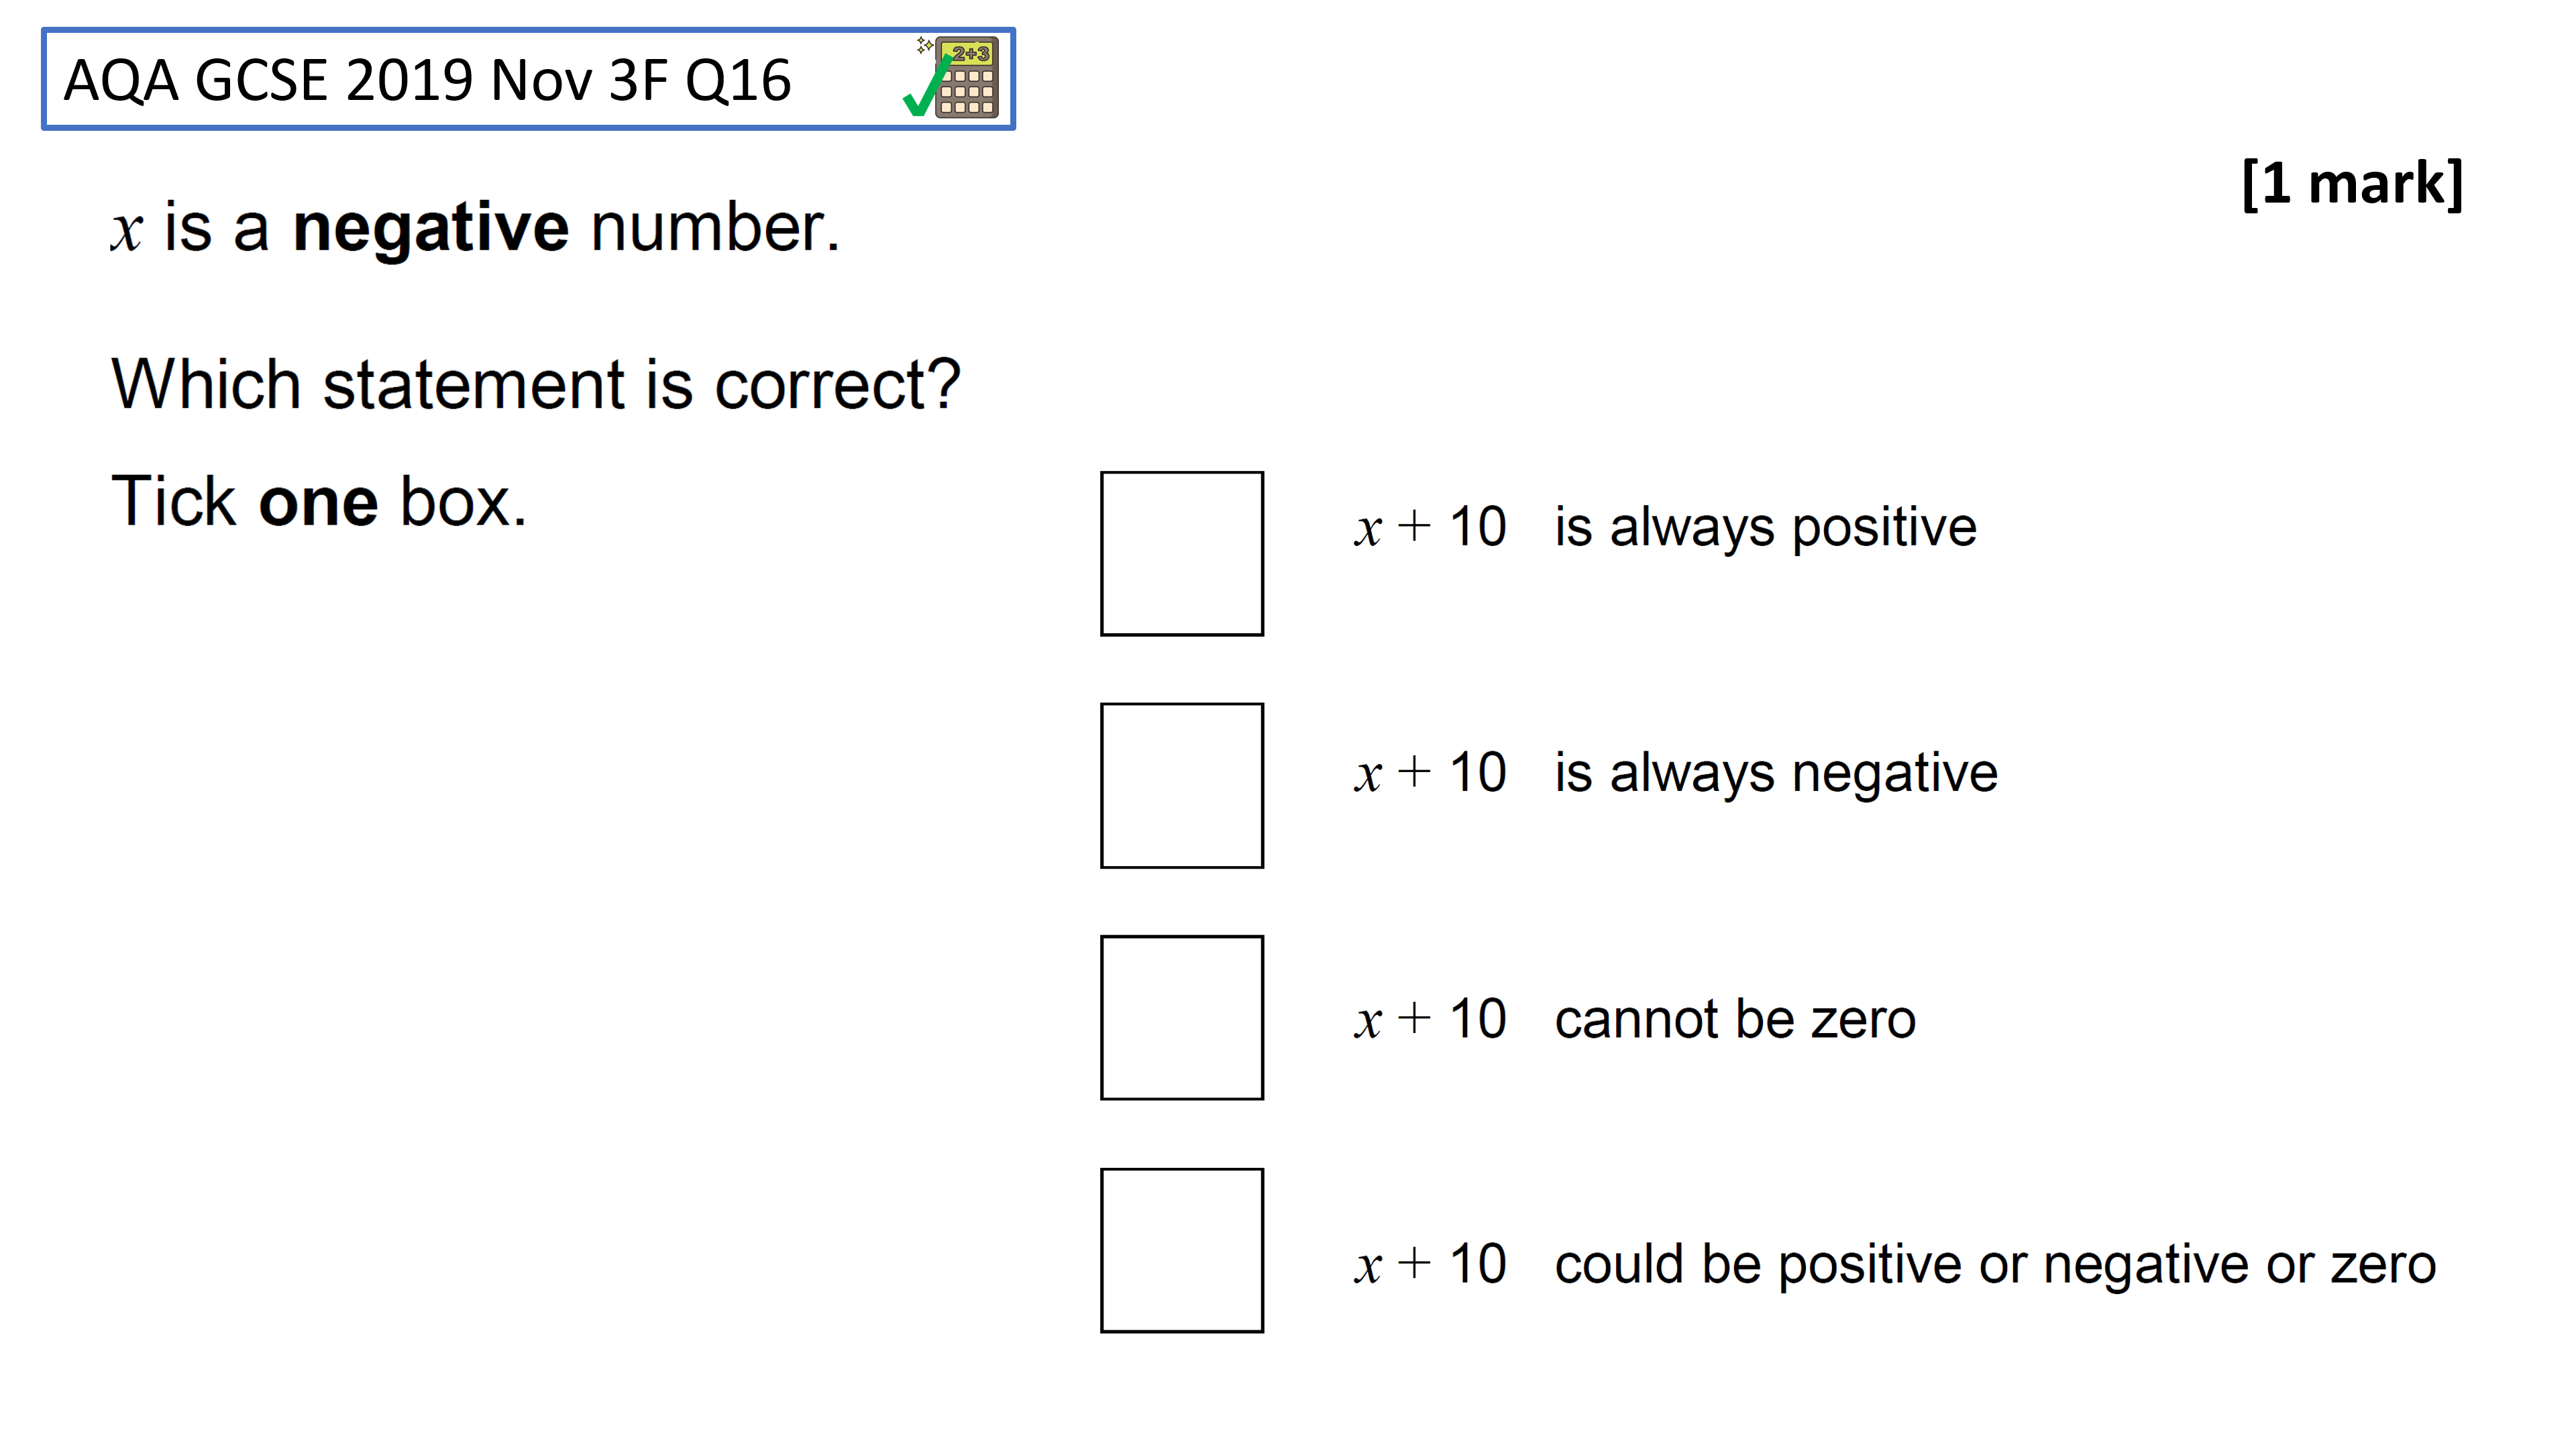Click 'could be positive or negative or zero' text
The image size is (2576, 1449).
click(x=1995, y=1265)
